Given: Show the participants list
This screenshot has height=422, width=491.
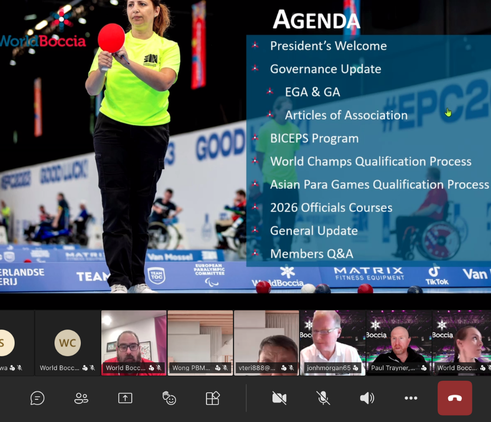Looking at the screenshot, I should (x=81, y=398).
